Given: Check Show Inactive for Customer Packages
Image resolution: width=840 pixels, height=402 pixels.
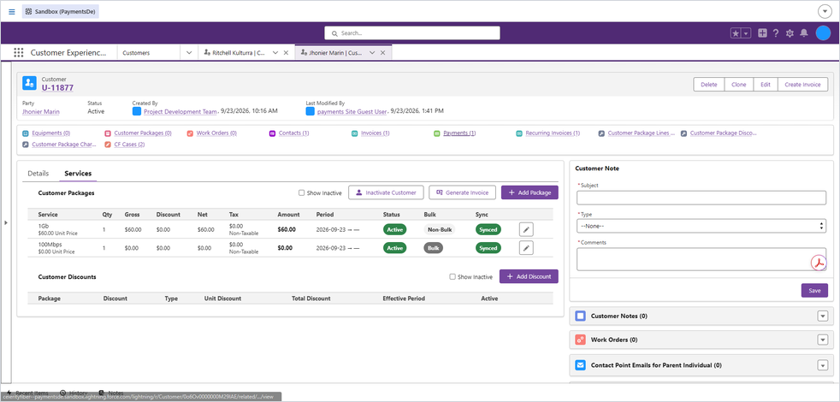Looking at the screenshot, I should coord(302,193).
